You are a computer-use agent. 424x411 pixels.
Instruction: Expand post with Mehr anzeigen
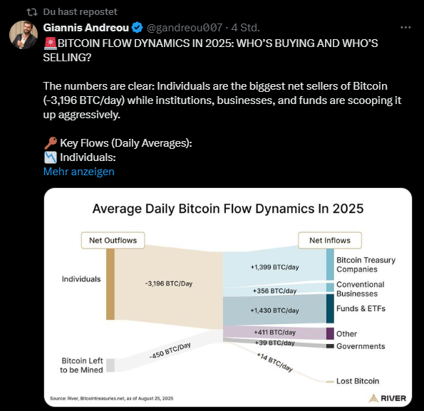point(78,172)
